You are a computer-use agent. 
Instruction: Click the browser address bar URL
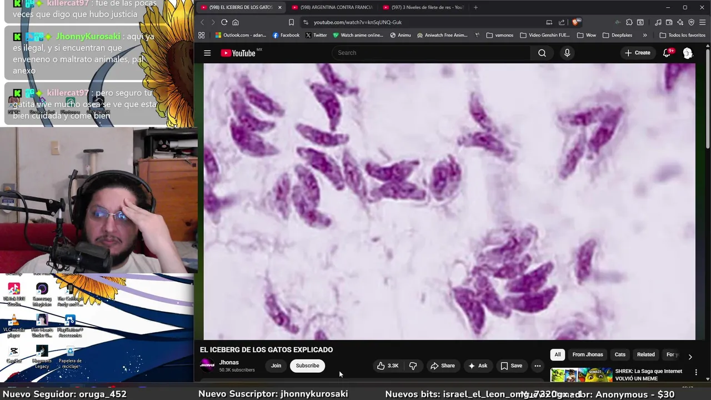pos(357,22)
